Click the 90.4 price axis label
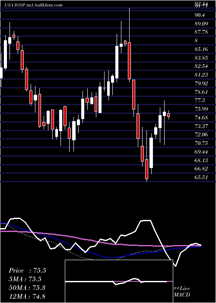 coord(200,15)
